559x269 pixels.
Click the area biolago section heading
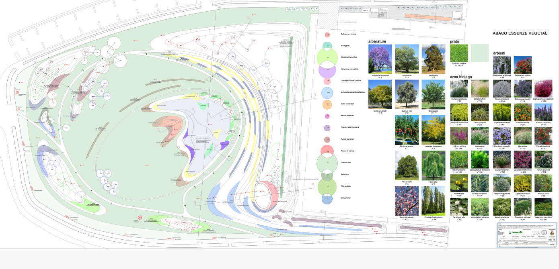point(461,77)
